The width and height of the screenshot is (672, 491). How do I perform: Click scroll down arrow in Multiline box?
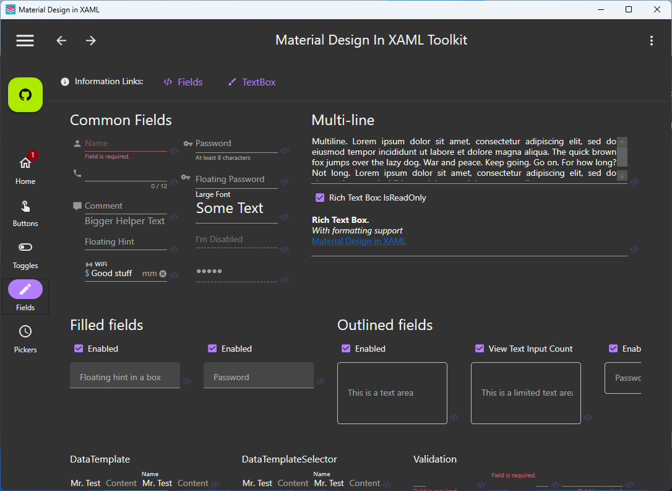point(622,175)
